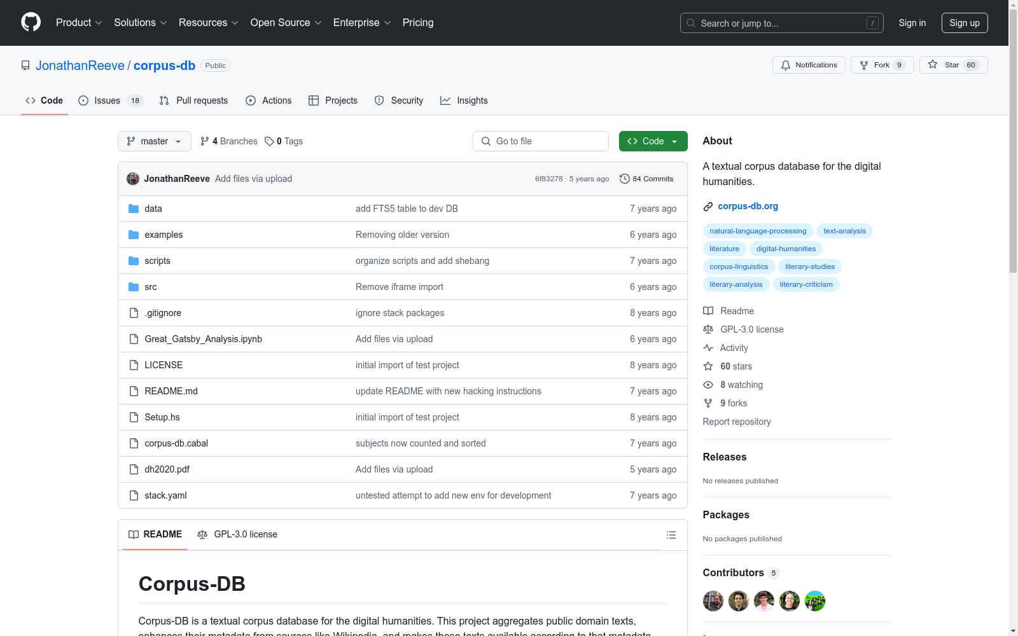Open the 'Add files via upload' latest commit message
The image size is (1018, 636).
[x=253, y=179]
